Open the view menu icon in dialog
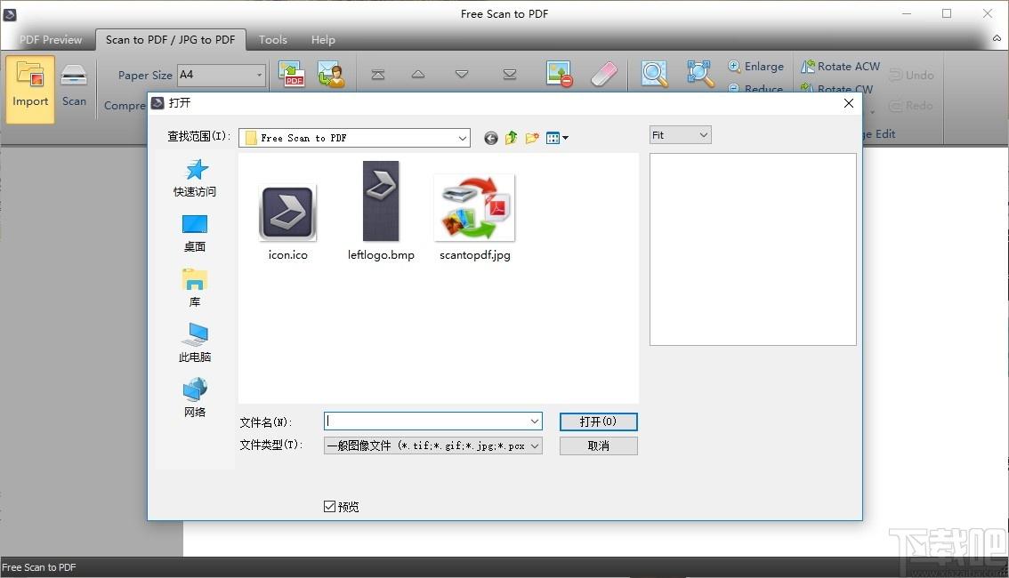 click(x=557, y=138)
